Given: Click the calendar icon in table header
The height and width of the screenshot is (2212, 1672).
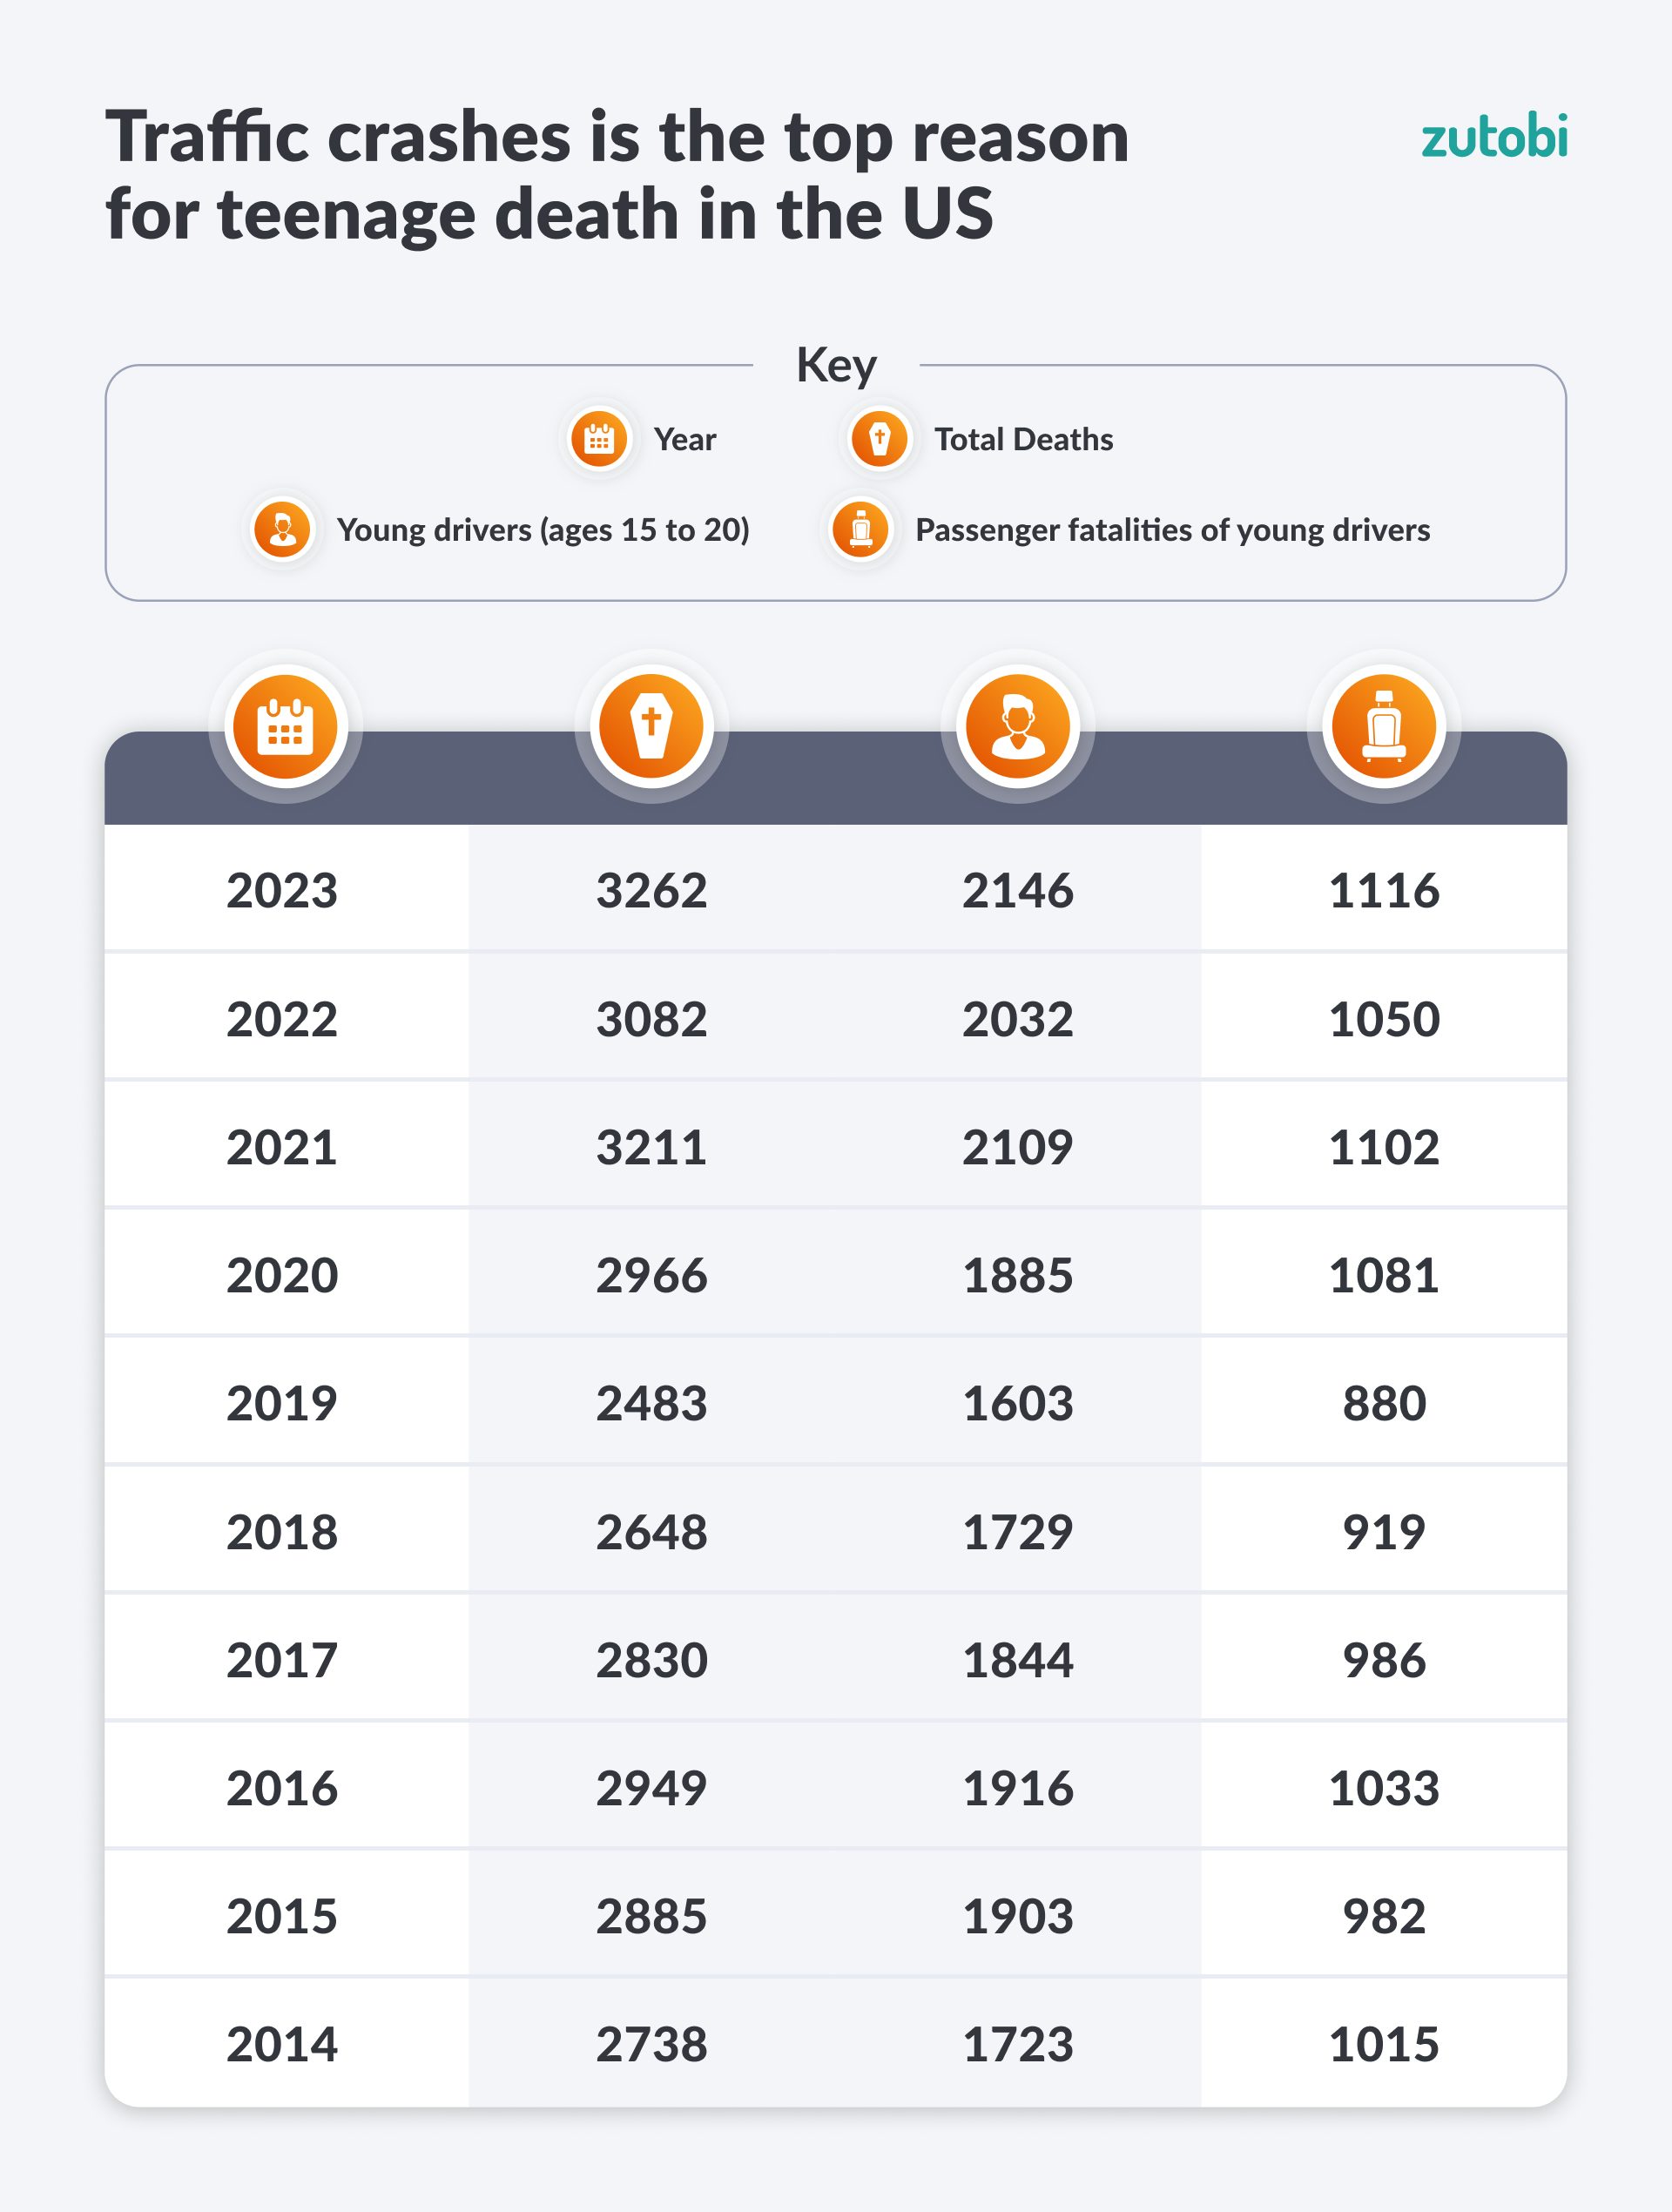Looking at the screenshot, I should (285, 726).
